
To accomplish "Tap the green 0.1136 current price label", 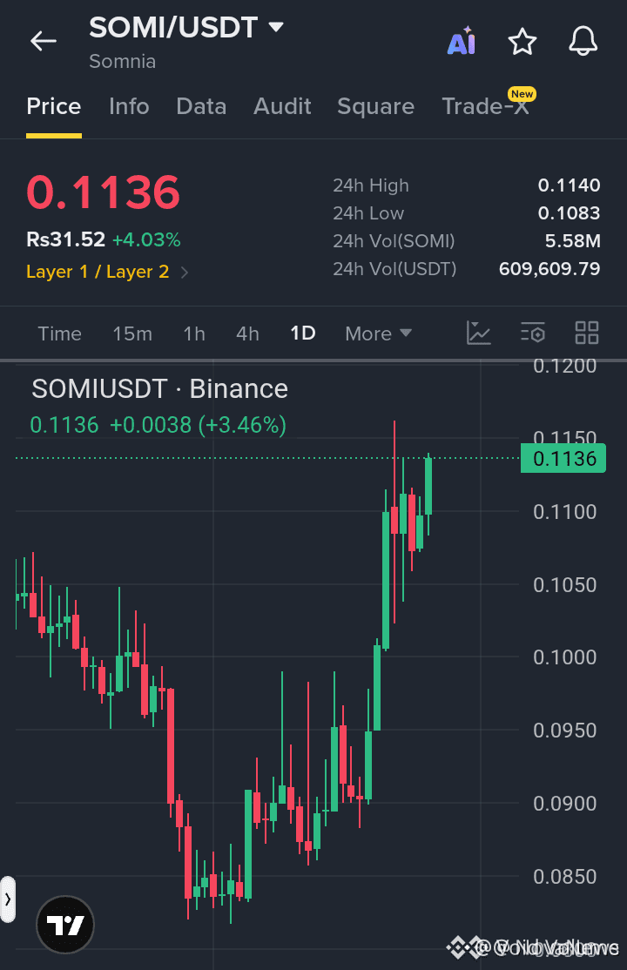I will tap(563, 458).
